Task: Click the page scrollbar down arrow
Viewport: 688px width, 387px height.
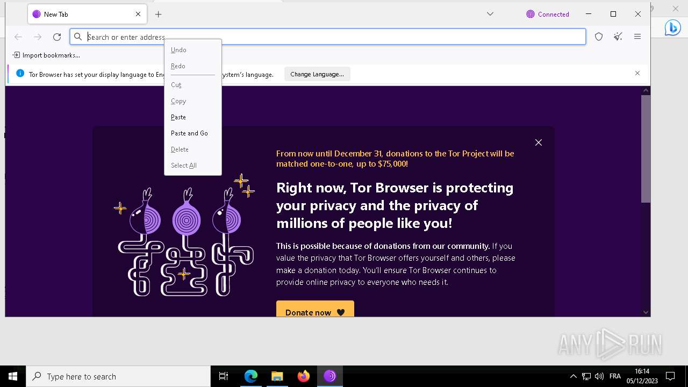Action: (x=646, y=312)
